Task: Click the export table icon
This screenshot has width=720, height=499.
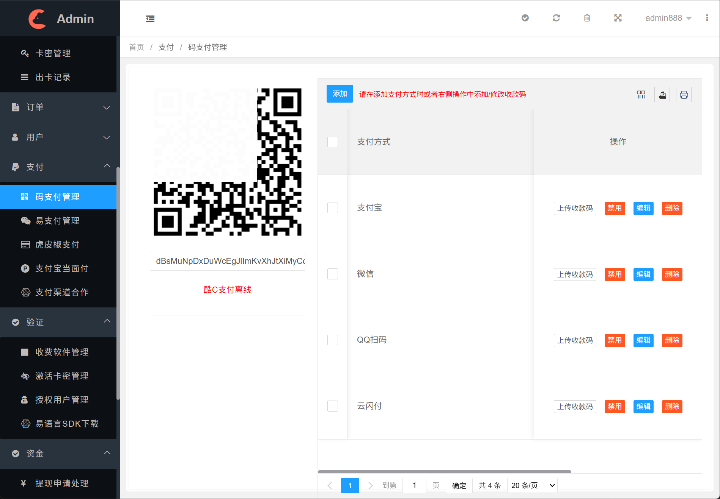Action: (662, 95)
